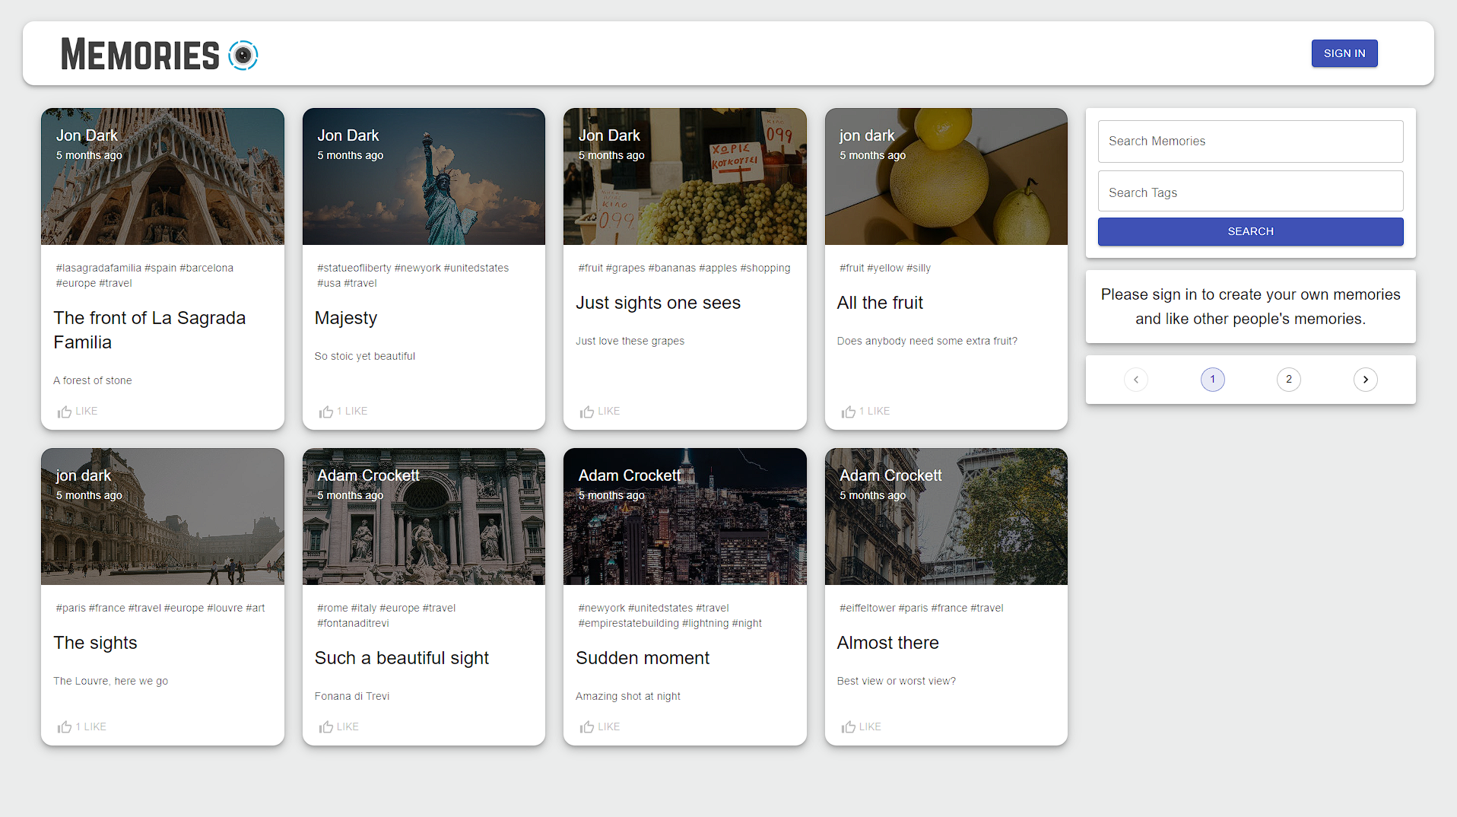Open the Memories title logo text
The image size is (1457, 817).
(x=140, y=55)
